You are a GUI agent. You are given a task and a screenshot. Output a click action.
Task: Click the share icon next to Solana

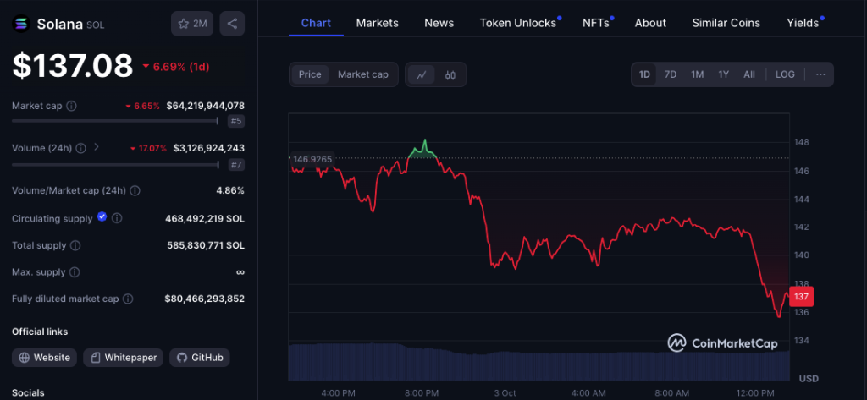(x=232, y=24)
